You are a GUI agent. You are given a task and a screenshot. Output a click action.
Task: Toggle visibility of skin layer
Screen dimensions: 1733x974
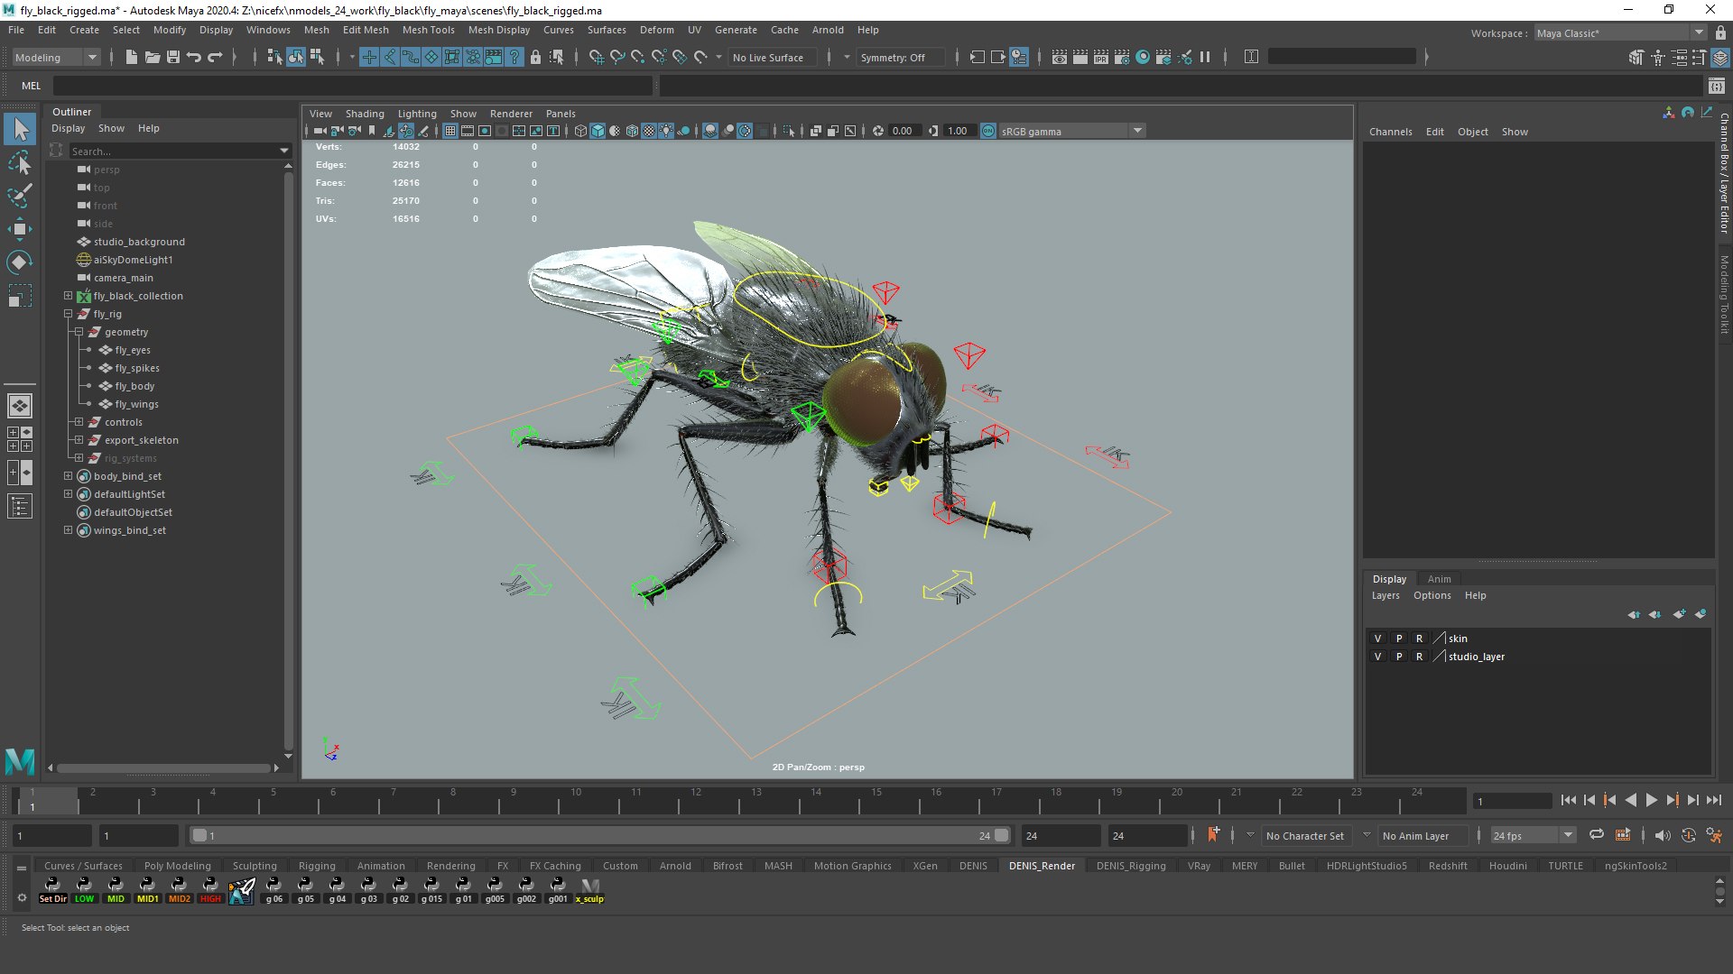coord(1377,639)
